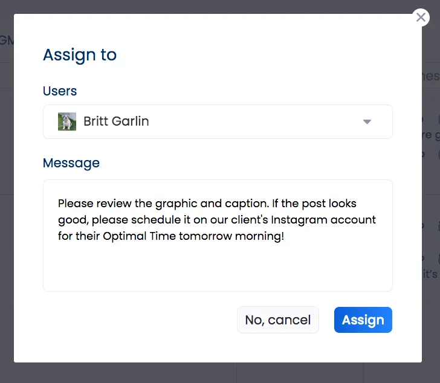440x383 pixels.
Task: Click the No, cancel button
Action: pyautogui.click(x=278, y=320)
